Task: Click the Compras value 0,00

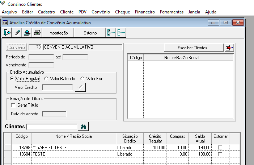Action: tap(177, 154)
